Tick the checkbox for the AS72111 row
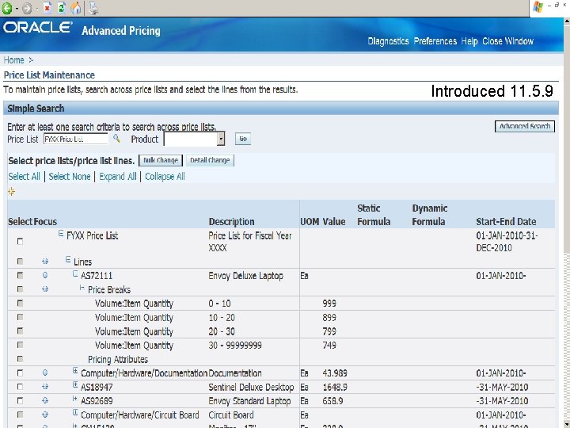 click(x=20, y=276)
